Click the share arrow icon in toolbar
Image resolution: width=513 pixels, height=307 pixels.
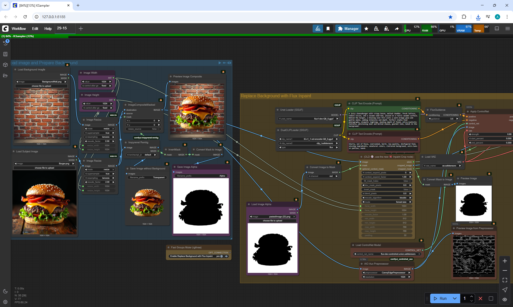click(397, 29)
